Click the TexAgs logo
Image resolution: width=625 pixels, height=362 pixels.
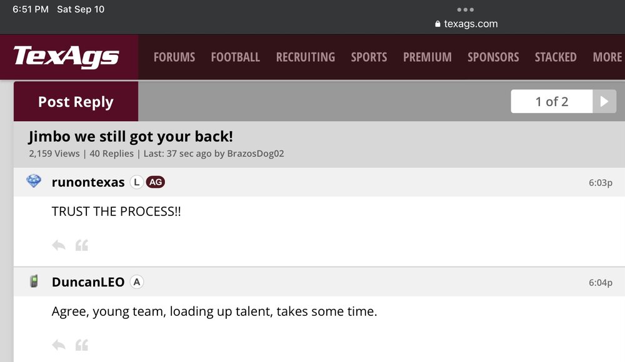pos(66,56)
